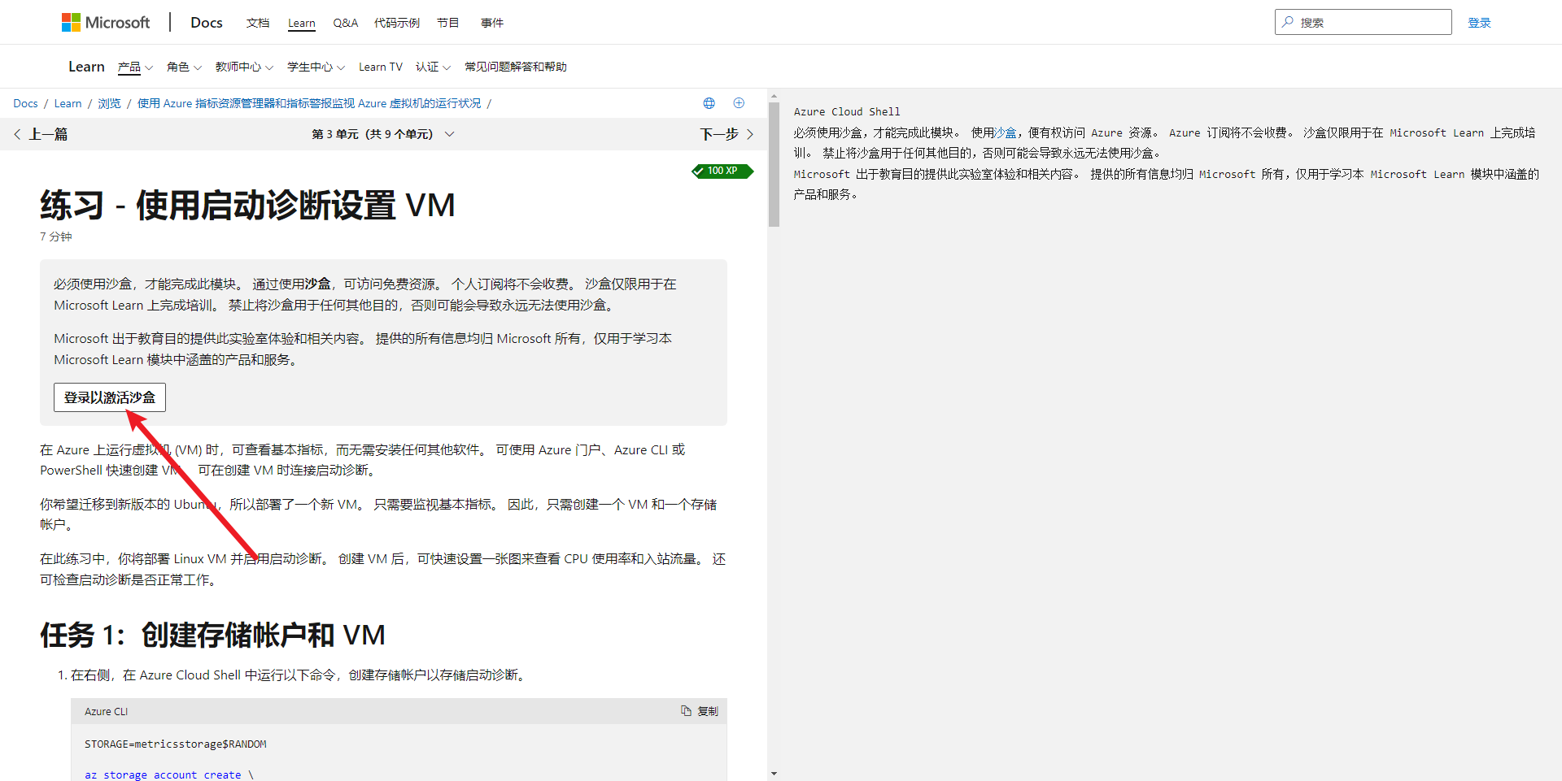Open 代码示例 in the top navigation

click(397, 23)
